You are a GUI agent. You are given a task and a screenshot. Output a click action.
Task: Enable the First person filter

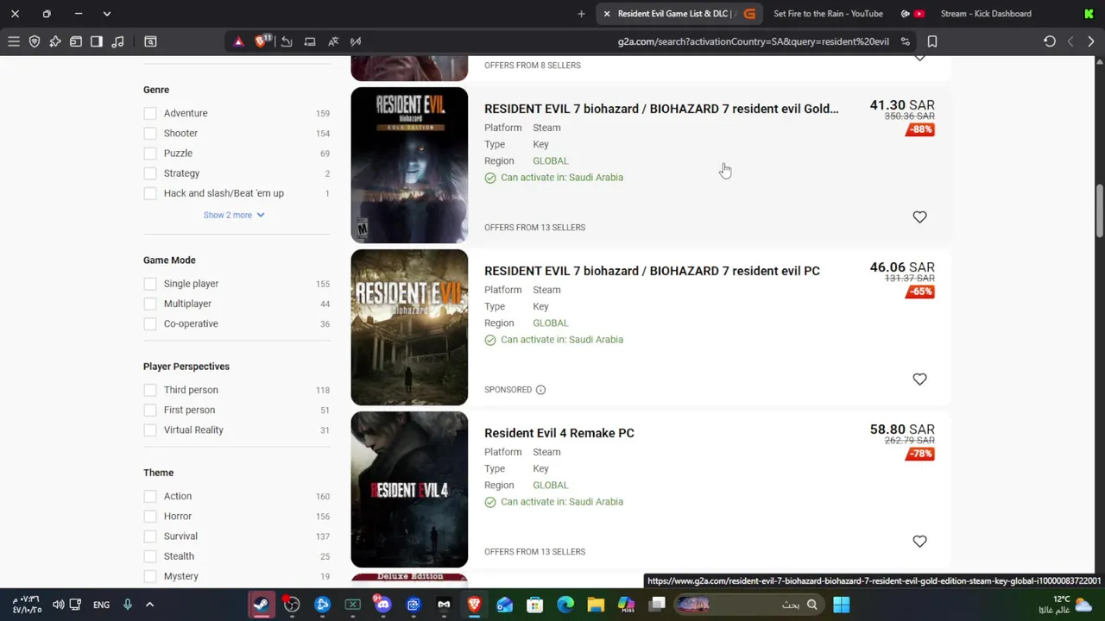[x=150, y=410]
